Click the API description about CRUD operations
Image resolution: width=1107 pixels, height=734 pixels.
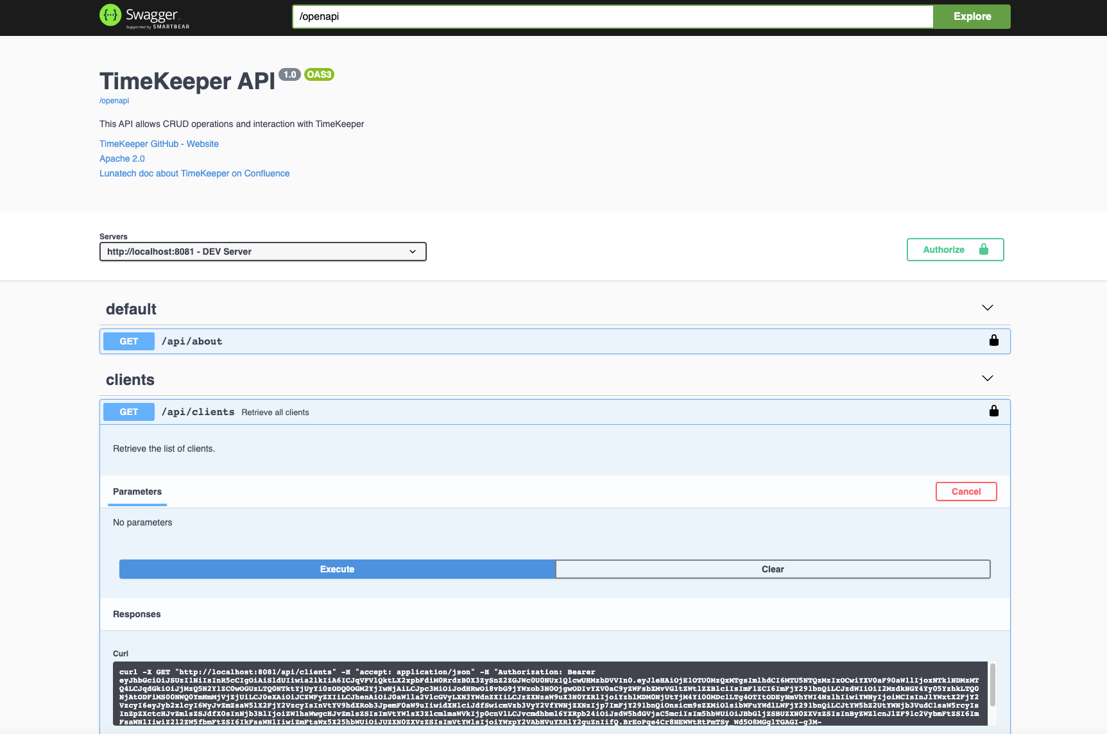pyautogui.click(x=232, y=124)
